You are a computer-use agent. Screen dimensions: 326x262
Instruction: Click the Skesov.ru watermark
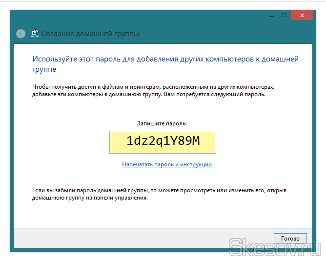[x=275, y=247]
